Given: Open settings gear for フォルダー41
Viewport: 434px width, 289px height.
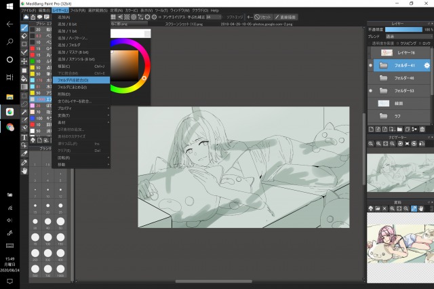Looking at the screenshot, I should [427, 65].
